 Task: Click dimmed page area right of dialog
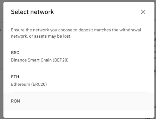click(x=155, y=62)
